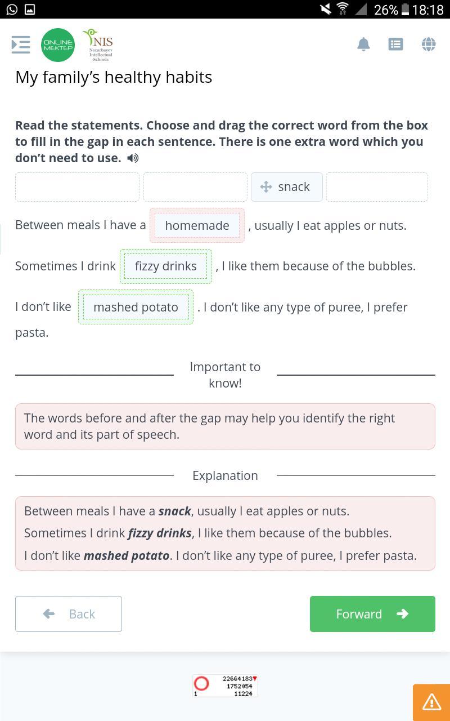Click the homemade answer in first gap
Viewport: 450px width, 721px height.
pos(197,225)
